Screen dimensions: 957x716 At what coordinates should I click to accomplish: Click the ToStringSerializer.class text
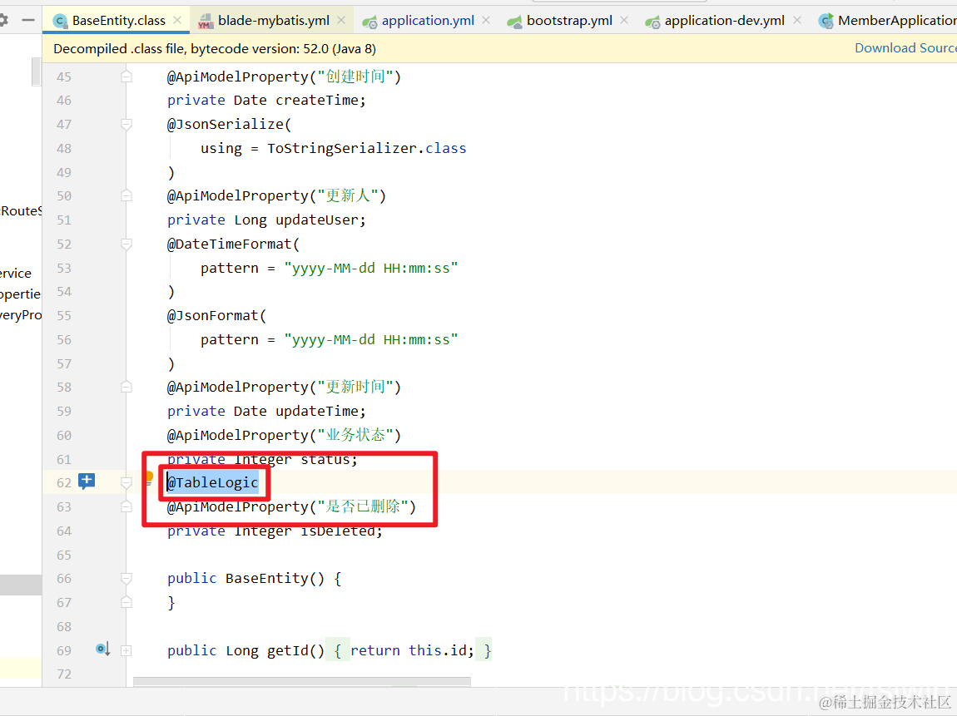pos(367,148)
